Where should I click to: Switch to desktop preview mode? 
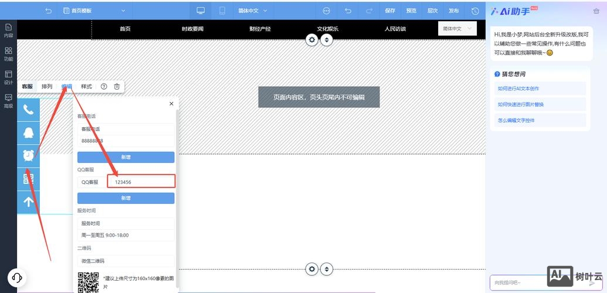[201, 11]
